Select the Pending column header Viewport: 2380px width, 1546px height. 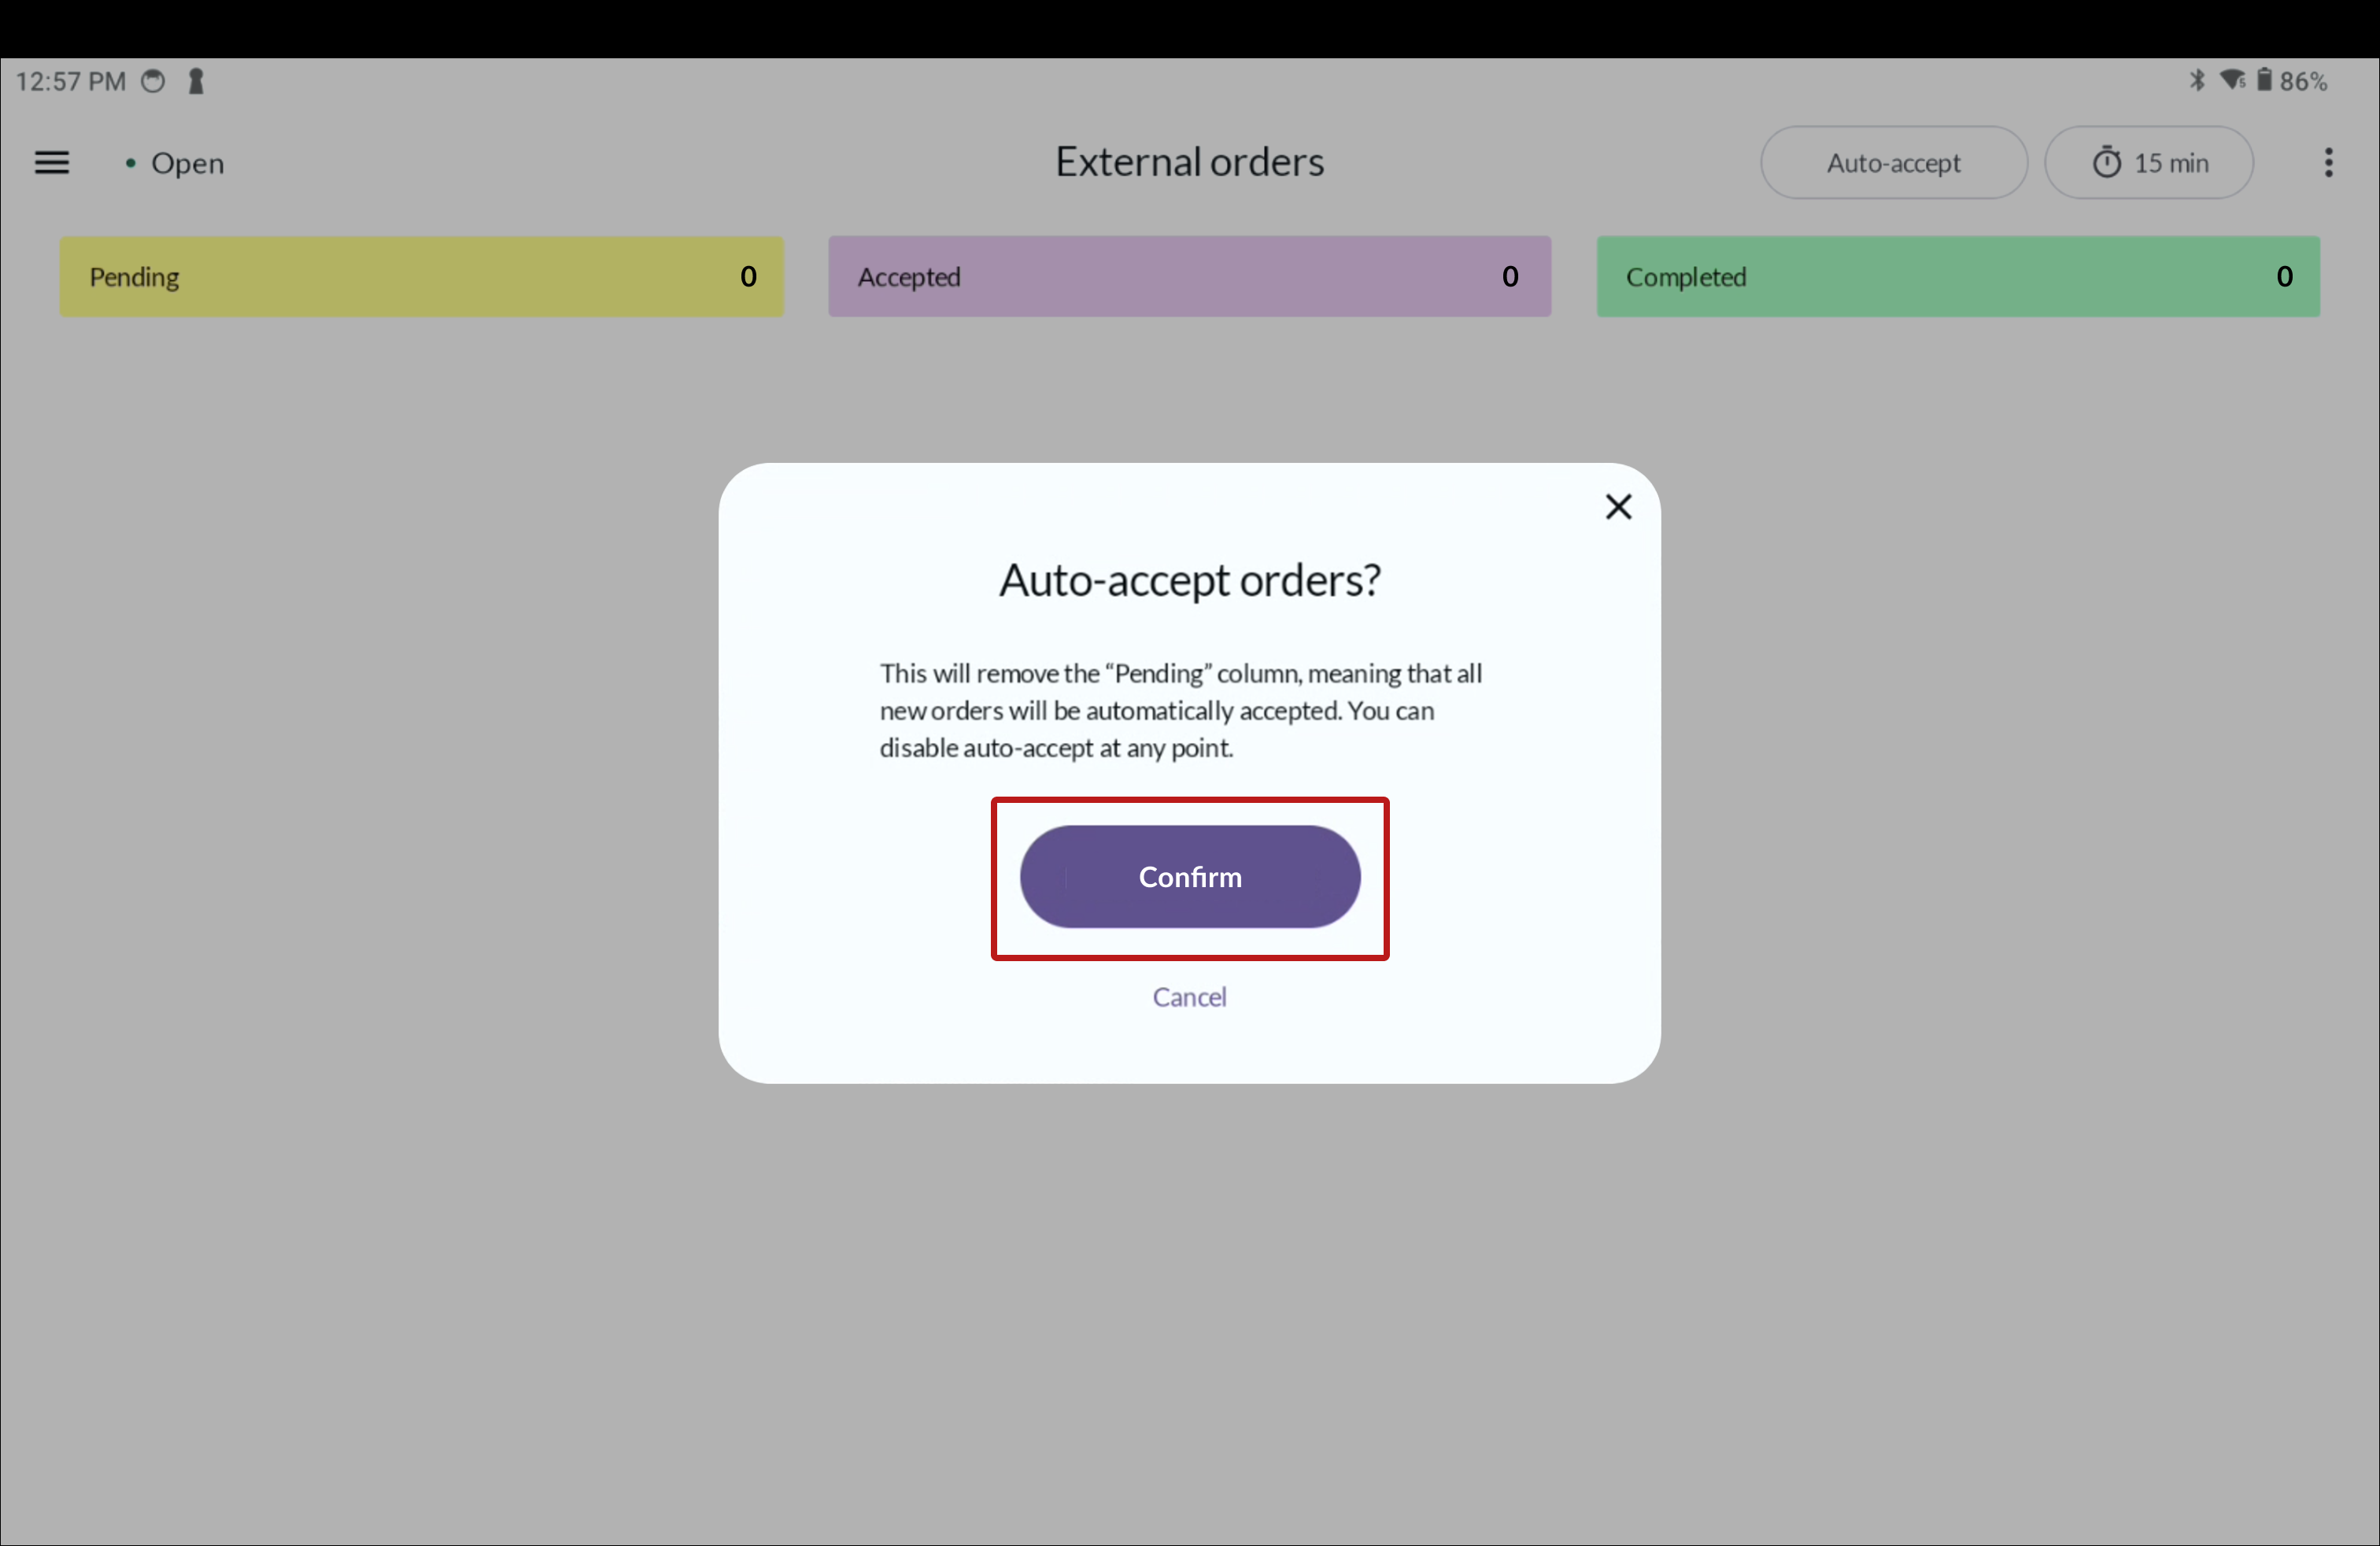422,277
